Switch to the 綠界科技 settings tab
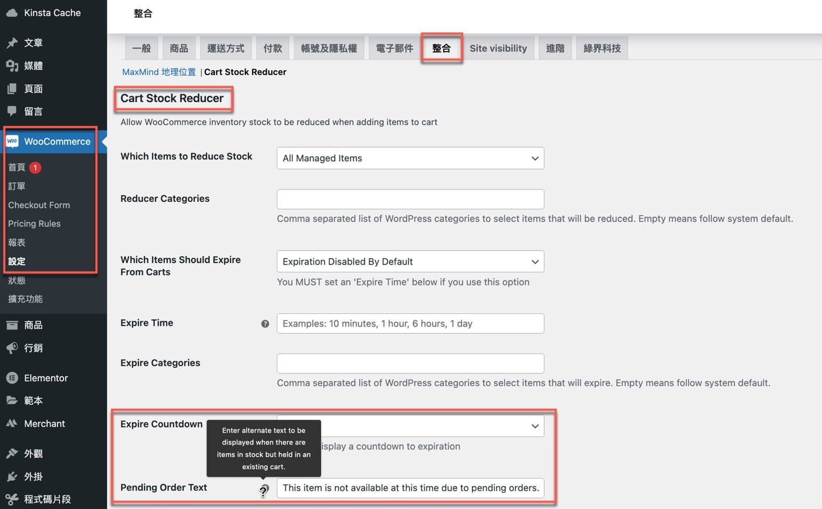Image resolution: width=822 pixels, height=509 pixels. coord(602,48)
